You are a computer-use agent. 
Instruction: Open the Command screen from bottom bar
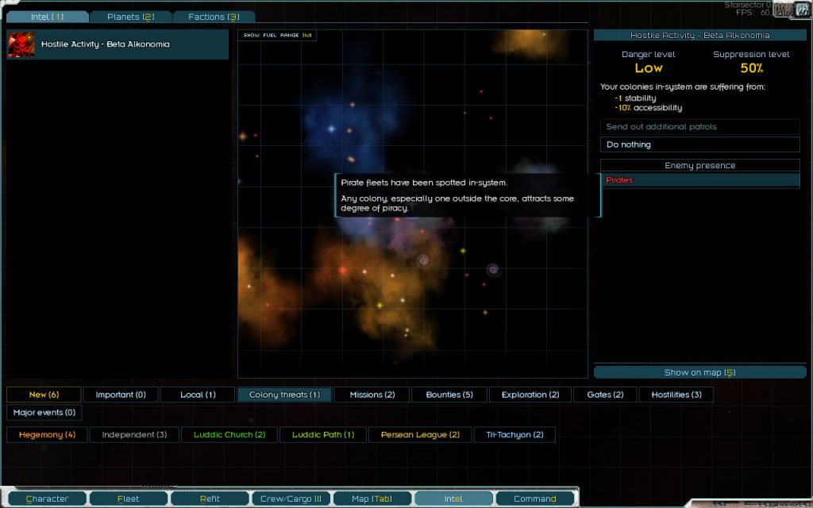click(534, 498)
